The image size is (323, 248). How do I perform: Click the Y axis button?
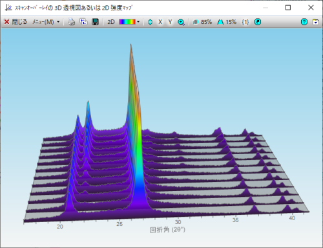pyautogui.click(x=170, y=22)
